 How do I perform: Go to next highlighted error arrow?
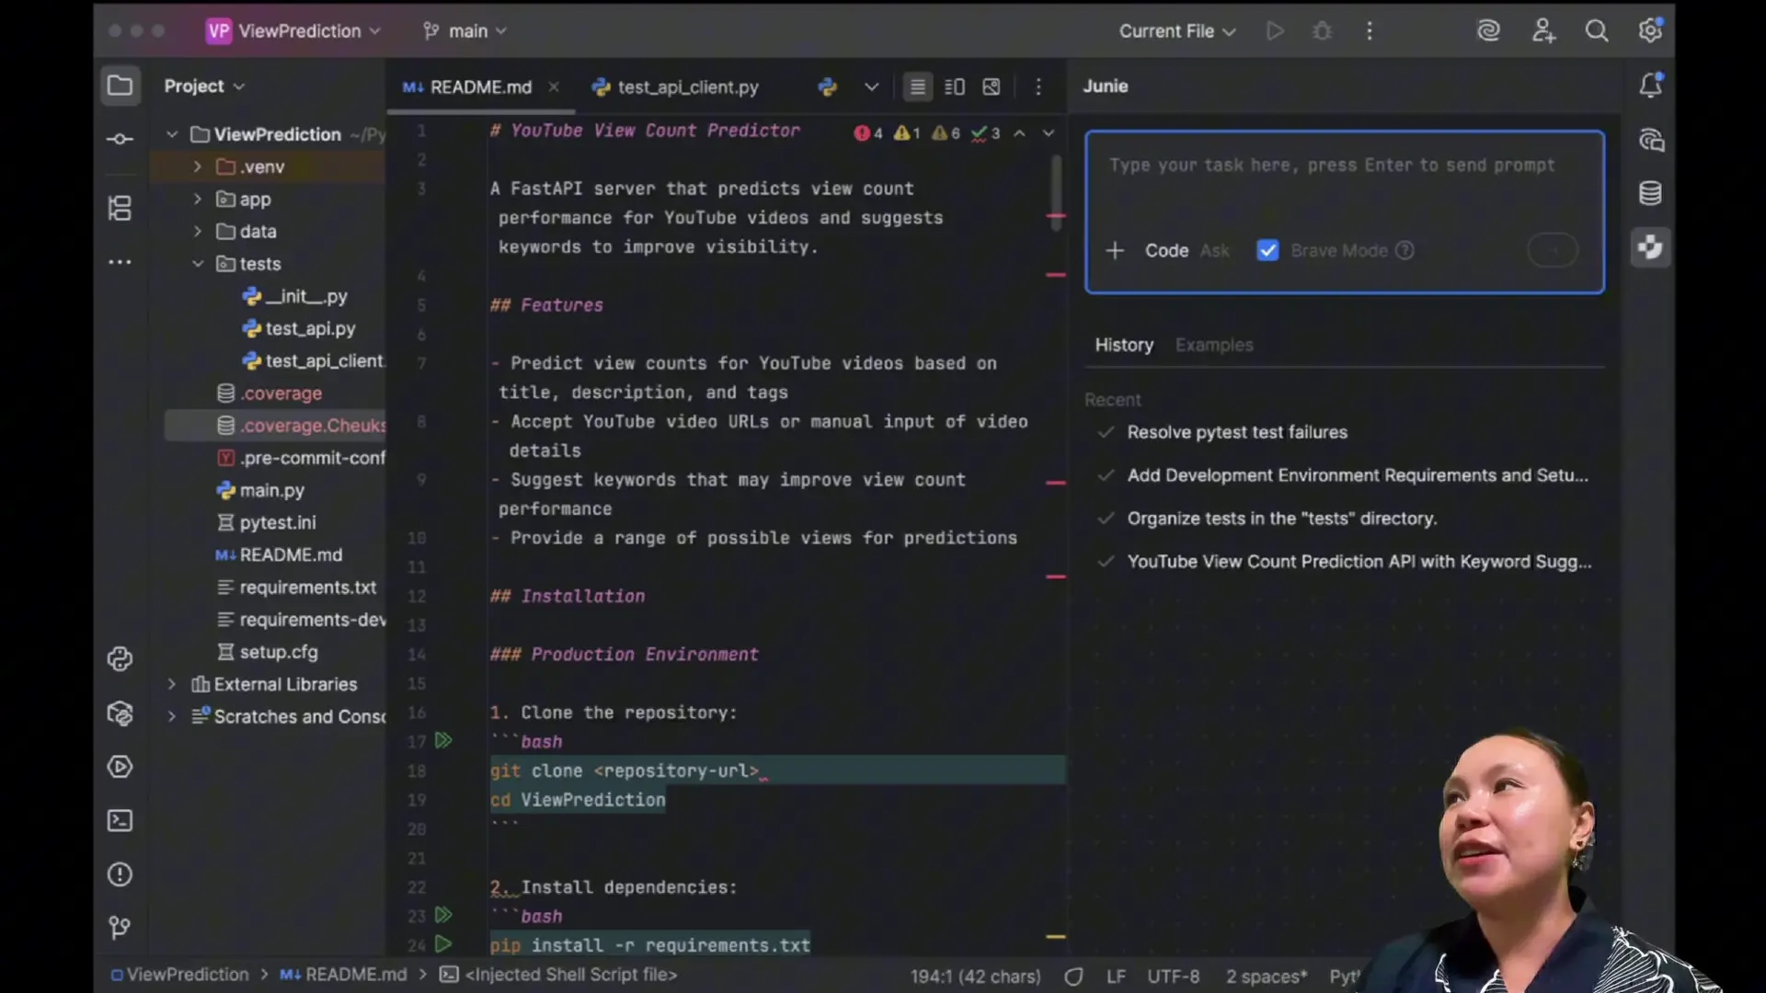(x=1049, y=133)
